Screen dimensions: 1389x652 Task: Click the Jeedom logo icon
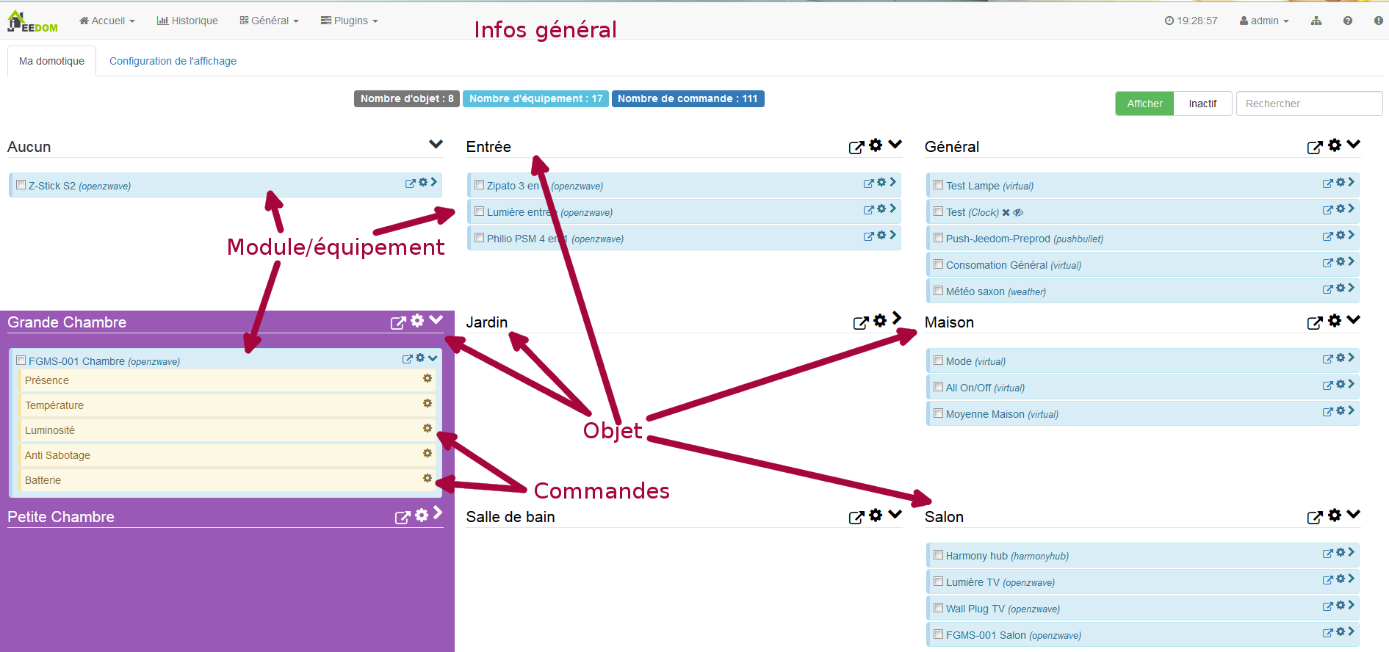pos(32,21)
